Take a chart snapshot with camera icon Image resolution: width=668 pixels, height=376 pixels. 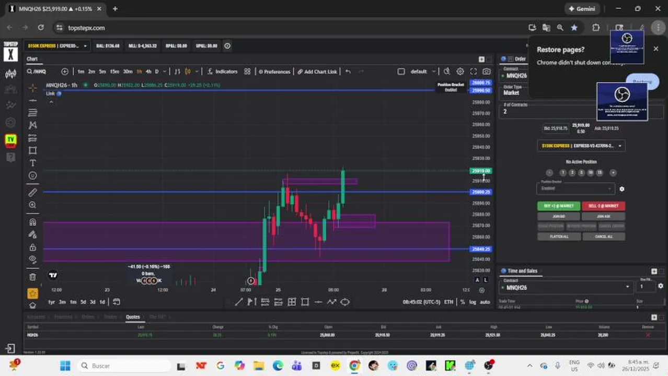click(x=487, y=72)
